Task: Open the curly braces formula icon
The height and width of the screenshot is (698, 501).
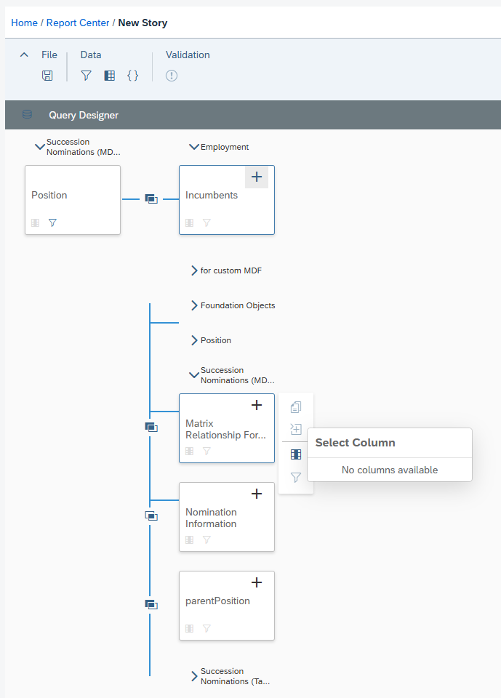Action: [133, 76]
